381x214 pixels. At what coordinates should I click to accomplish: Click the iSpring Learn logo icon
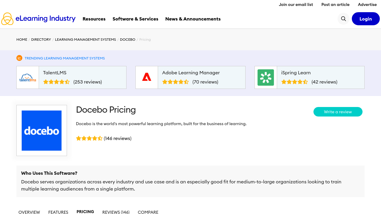tap(266, 78)
